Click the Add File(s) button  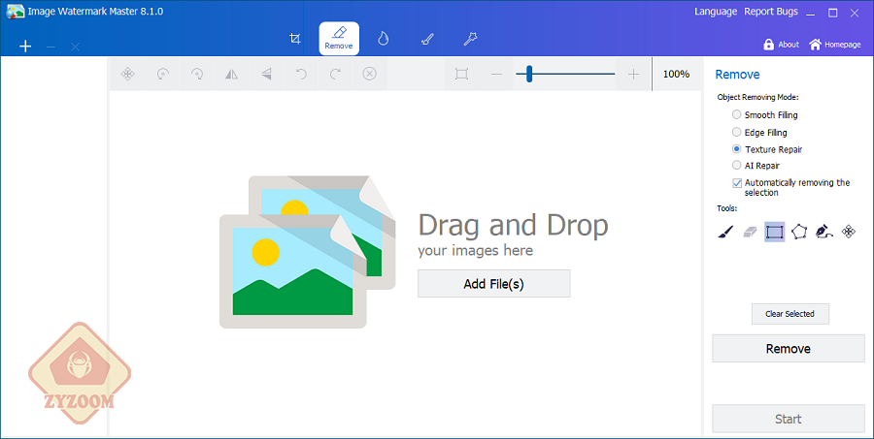coord(494,284)
